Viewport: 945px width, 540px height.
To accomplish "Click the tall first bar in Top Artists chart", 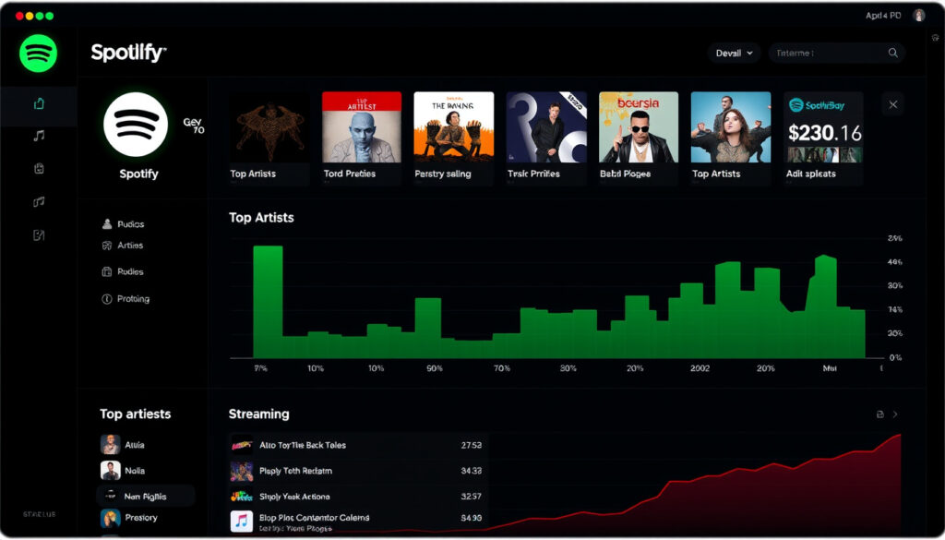I will pos(268,302).
